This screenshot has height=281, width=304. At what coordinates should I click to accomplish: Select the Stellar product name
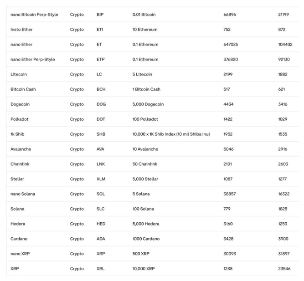(18, 179)
